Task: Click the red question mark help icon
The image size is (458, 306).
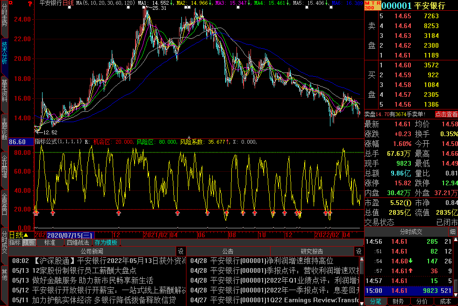Action: 30,3
